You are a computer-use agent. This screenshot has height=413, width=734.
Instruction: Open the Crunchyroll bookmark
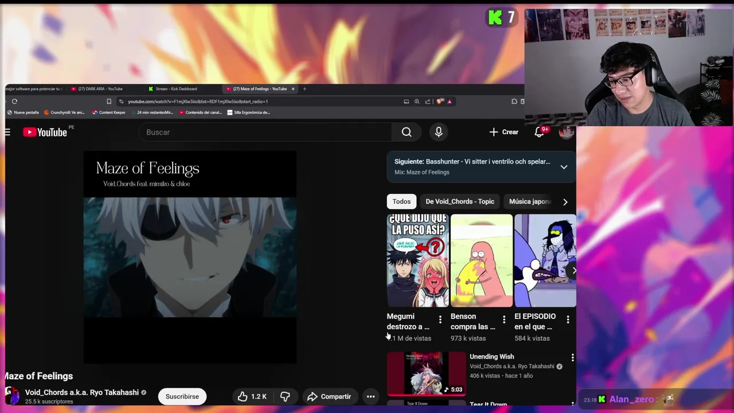[64, 112]
